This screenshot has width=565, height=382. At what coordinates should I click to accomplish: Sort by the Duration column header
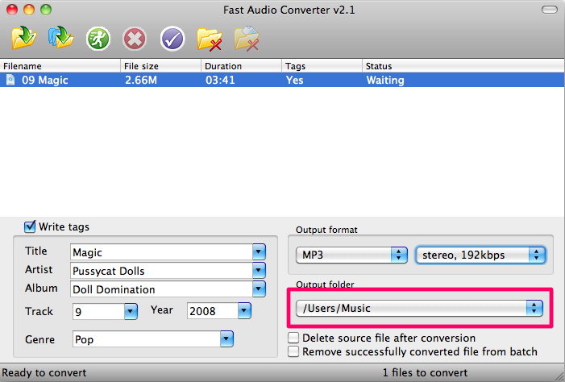click(241, 66)
